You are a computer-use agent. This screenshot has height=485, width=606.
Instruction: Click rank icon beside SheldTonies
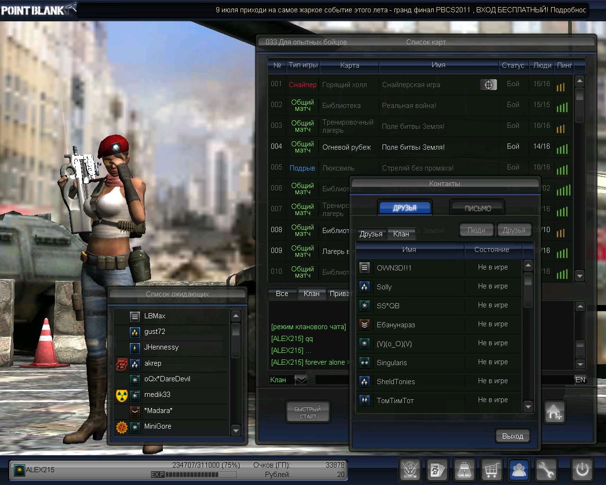(x=365, y=381)
